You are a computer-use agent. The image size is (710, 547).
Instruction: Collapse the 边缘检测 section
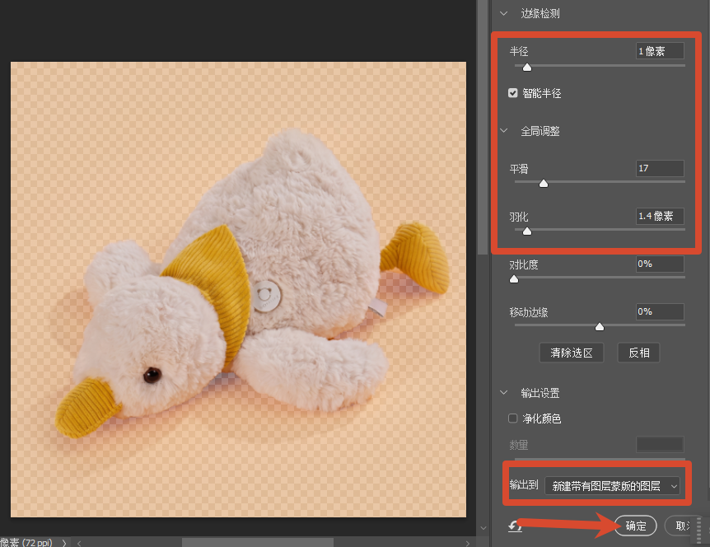coord(503,13)
